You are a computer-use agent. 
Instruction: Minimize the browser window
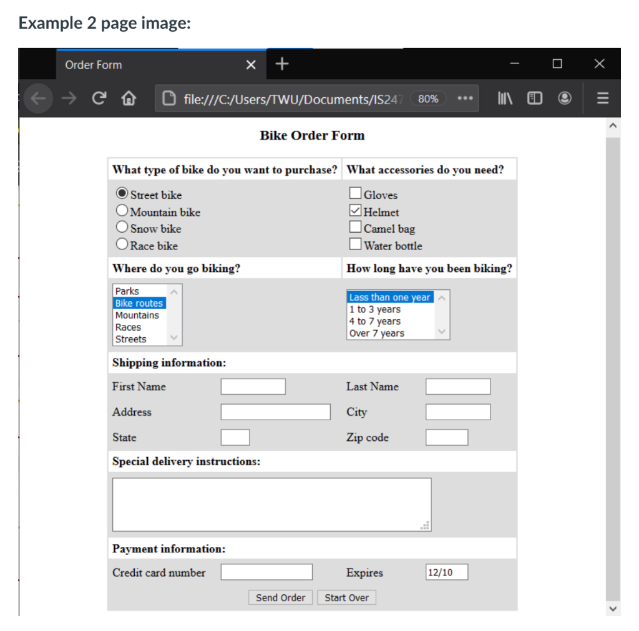click(x=515, y=64)
